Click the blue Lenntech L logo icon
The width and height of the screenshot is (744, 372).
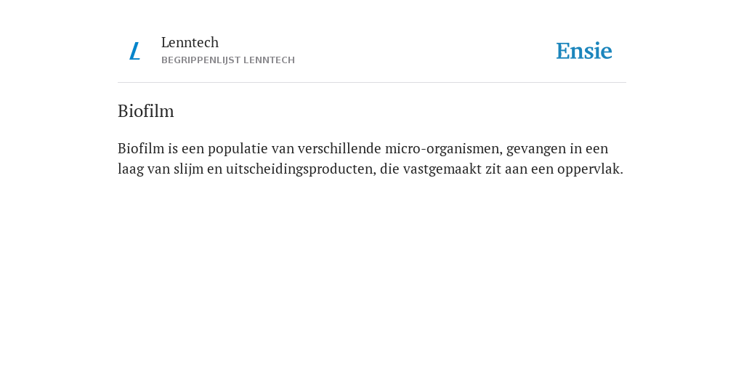click(x=134, y=51)
